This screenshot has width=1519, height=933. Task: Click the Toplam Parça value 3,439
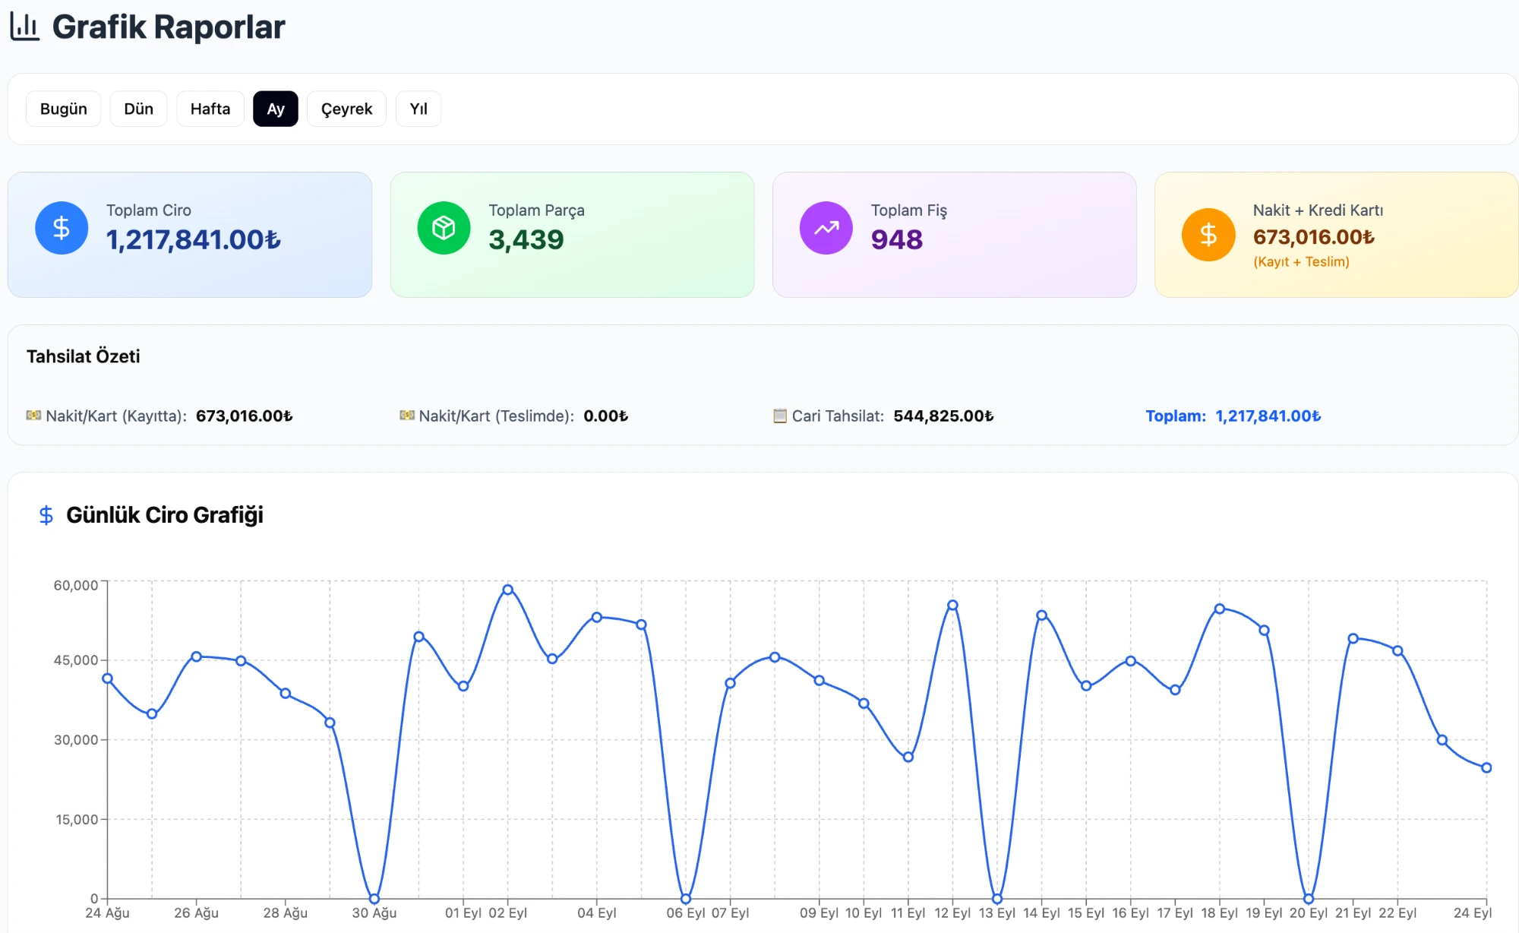[526, 240]
